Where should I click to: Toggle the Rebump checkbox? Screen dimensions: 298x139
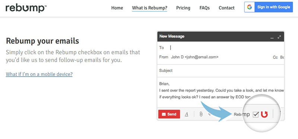[x=256, y=114]
